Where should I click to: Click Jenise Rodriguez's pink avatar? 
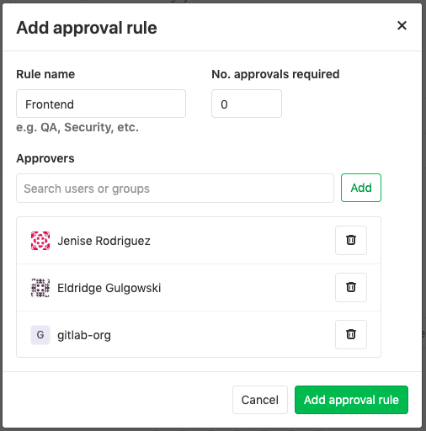[x=40, y=241]
